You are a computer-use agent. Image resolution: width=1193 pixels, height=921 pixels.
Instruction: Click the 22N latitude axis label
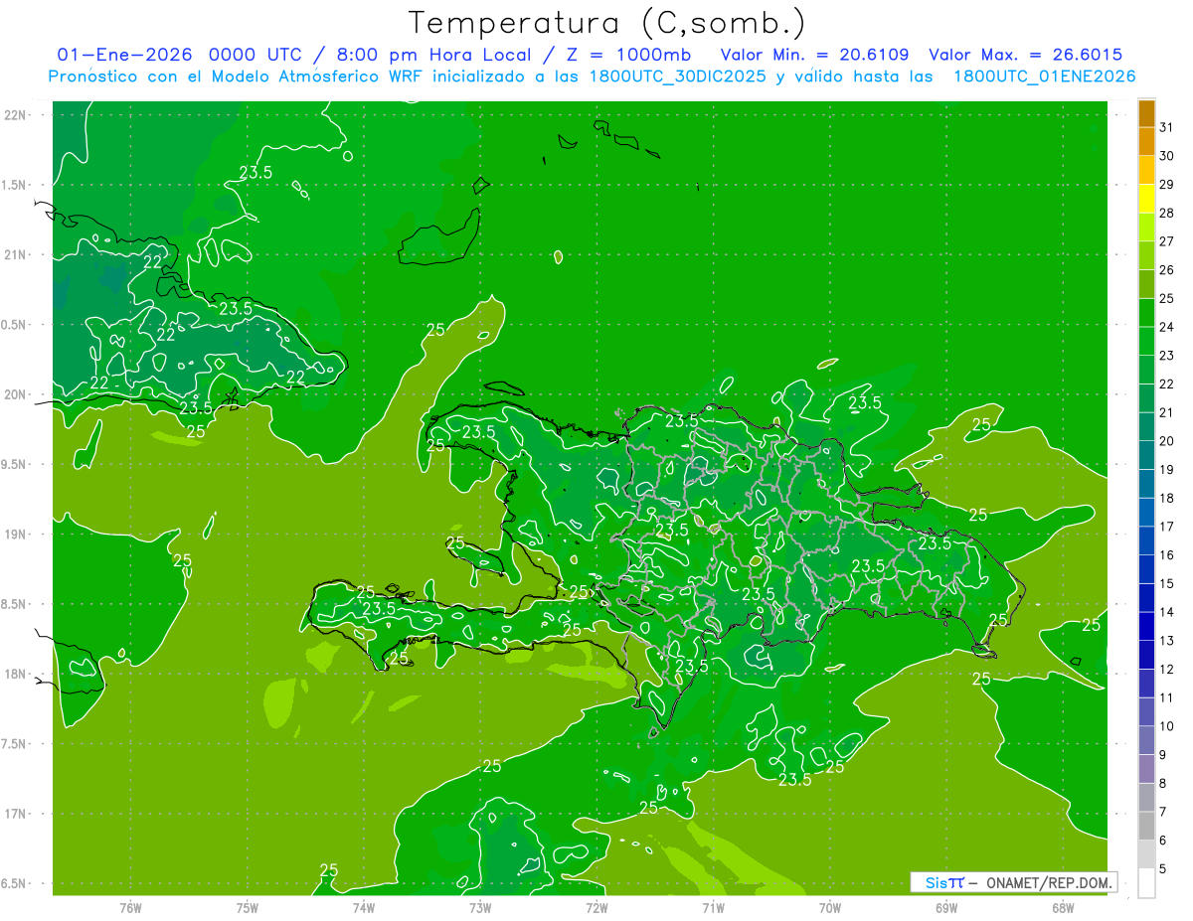16,114
